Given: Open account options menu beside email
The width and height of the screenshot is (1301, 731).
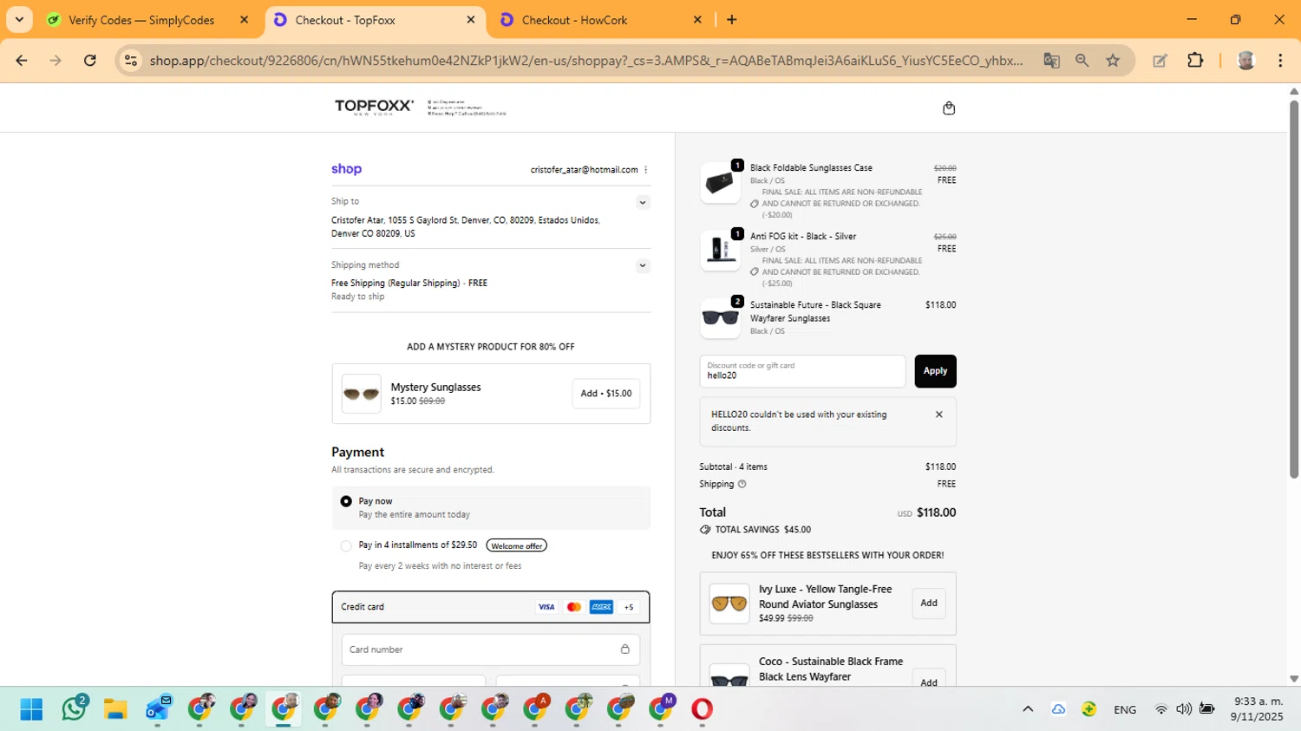Looking at the screenshot, I should pyautogui.click(x=646, y=170).
